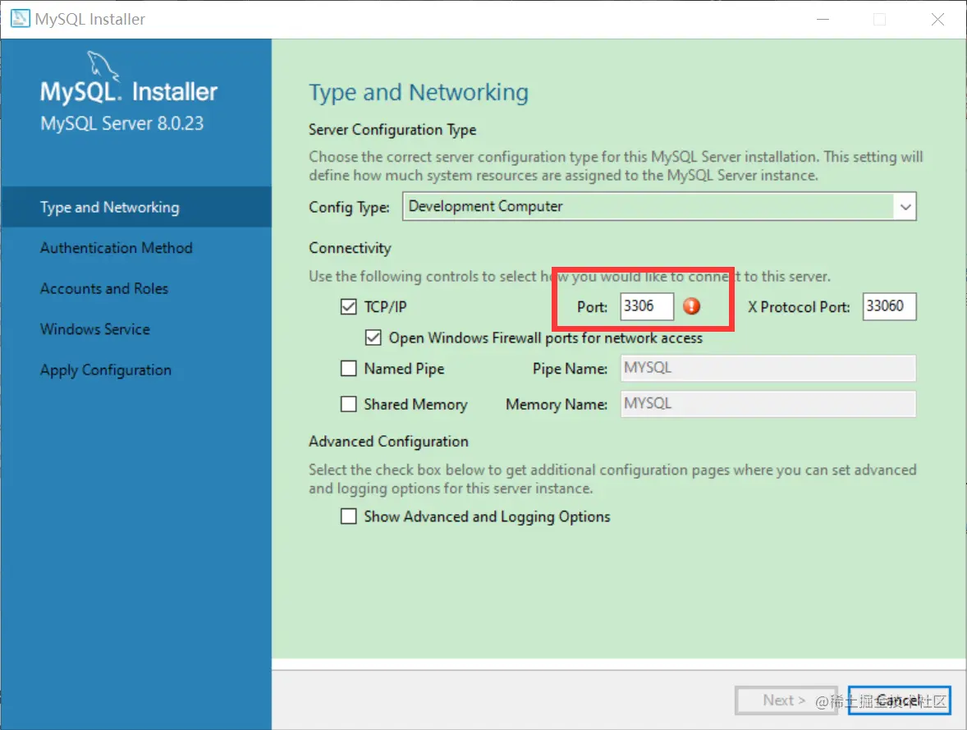Enable the Named Pipe checkbox

tap(348, 369)
